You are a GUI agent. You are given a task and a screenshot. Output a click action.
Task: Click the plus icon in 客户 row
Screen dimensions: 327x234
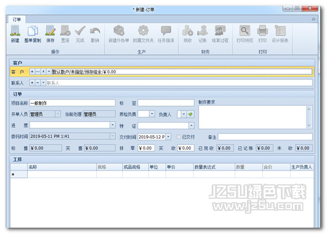[x=32, y=72]
